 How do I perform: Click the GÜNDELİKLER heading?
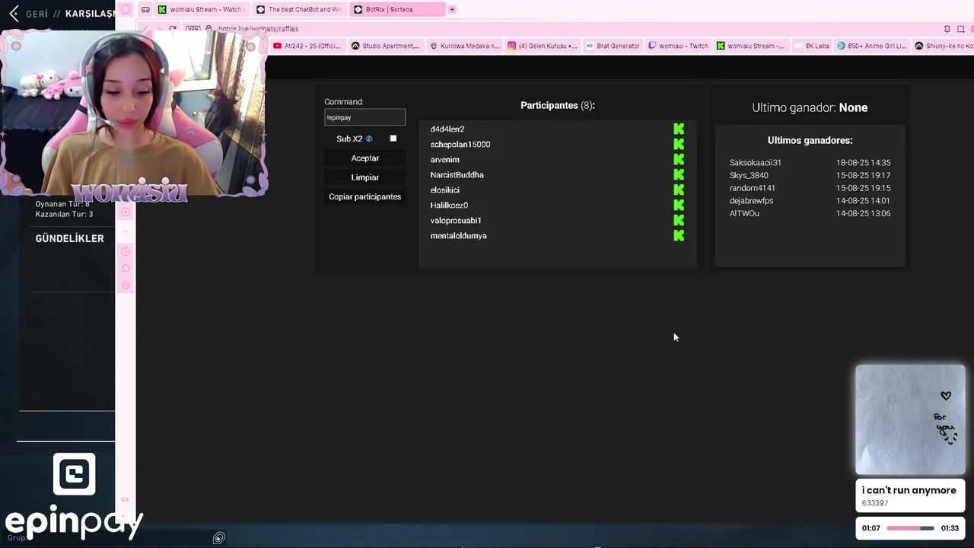coord(69,238)
